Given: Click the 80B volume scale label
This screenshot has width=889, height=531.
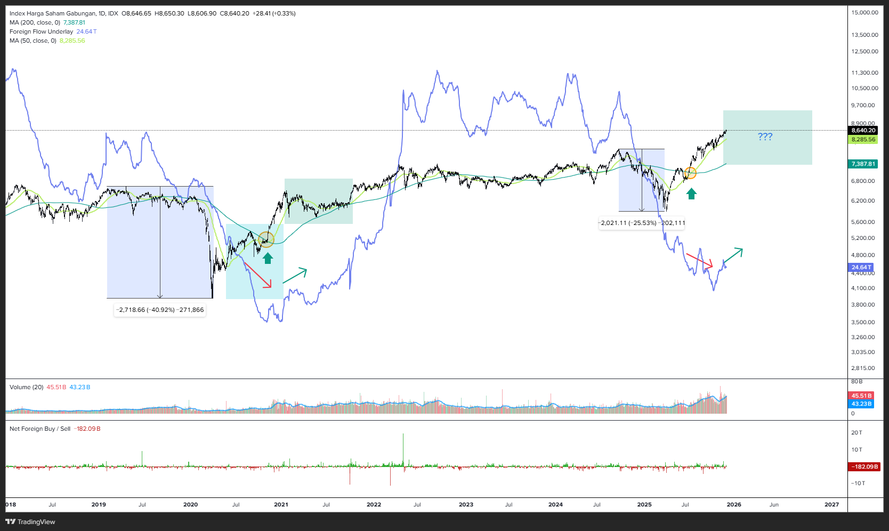Looking at the screenshot, I should coord(856,381).
